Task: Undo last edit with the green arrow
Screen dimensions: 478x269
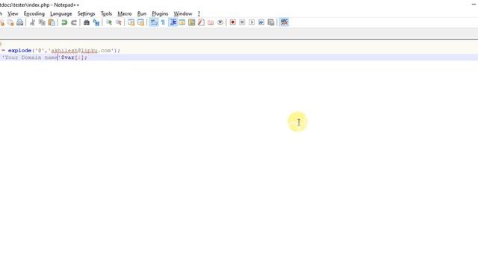Action: 64,22
